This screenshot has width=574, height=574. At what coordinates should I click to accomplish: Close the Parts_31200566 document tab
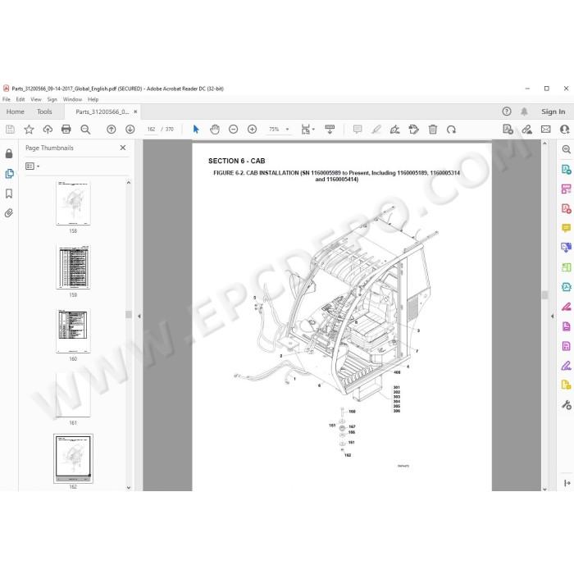[135, 112]
